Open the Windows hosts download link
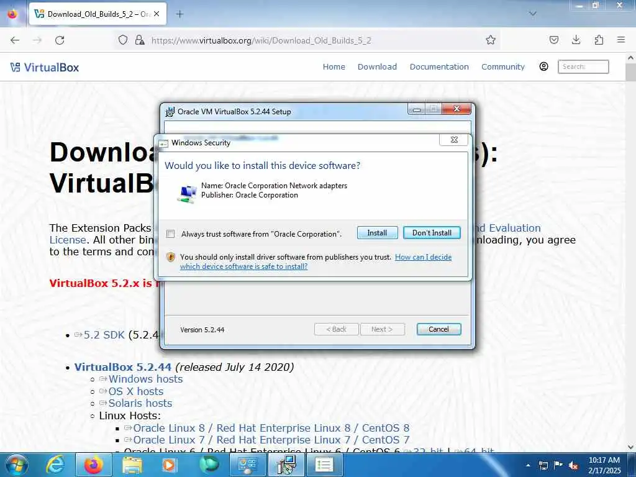636x477 pixels. click(x=145, y=379)
